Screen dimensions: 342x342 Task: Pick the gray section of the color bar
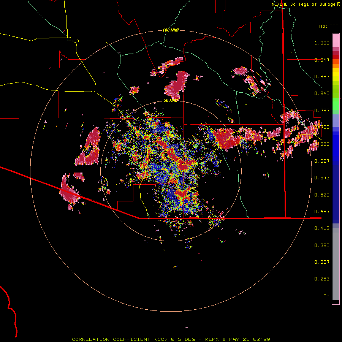pos(336,264)
